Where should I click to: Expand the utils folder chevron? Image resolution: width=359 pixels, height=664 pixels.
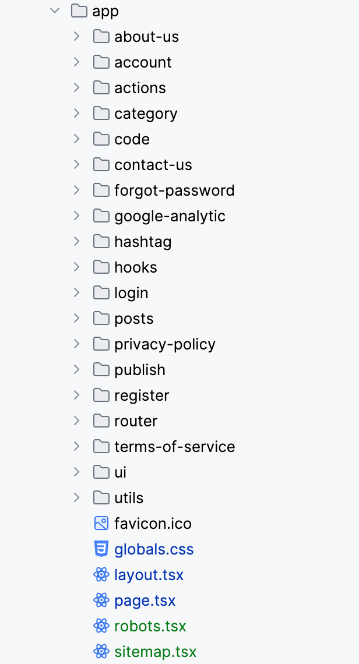77,498
